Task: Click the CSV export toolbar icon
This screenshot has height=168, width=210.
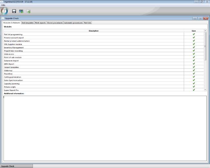Action: coord(21,11)
